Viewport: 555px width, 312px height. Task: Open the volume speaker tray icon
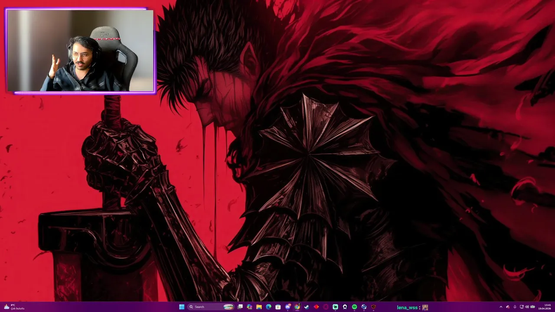point(527,307)
